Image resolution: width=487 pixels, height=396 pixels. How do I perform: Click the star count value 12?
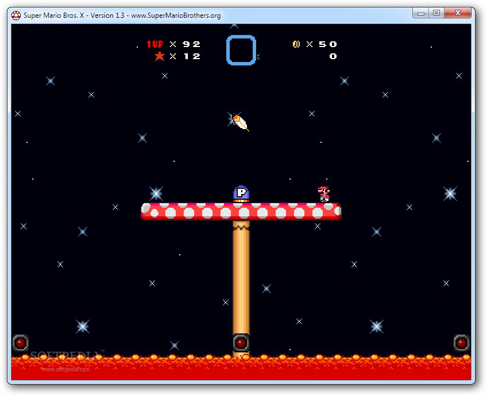[192, 56]
